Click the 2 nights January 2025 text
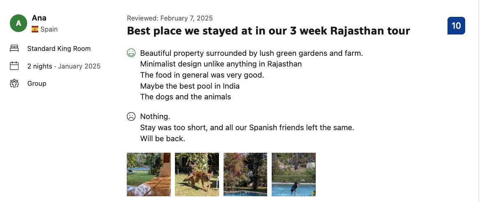This screenshot has height=202, width=480. click(x=64, y=66)
